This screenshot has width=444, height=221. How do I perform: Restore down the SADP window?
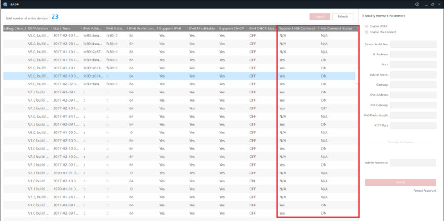coord(433,4)
